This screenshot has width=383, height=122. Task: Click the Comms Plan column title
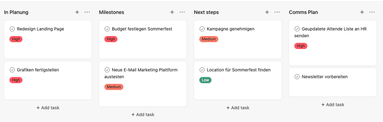(303, 12)
